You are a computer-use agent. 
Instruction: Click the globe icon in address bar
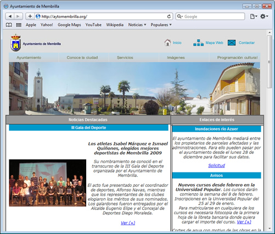(38, 16)
